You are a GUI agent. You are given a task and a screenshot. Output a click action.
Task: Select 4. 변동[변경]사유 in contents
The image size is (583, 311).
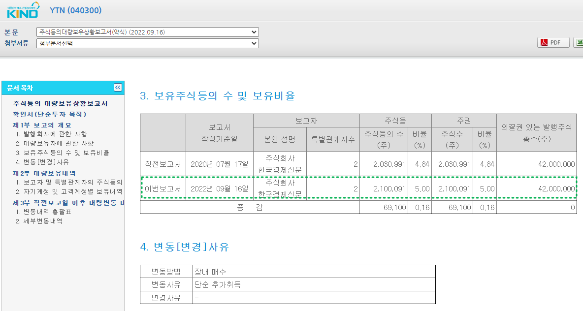pyautogui.click(x=42, y=161)
